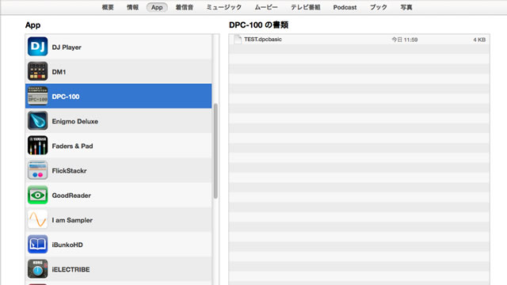Select FlickStackr label in list
The height and width of the screenshot is (285, 507).
click(x=69, y=171)
